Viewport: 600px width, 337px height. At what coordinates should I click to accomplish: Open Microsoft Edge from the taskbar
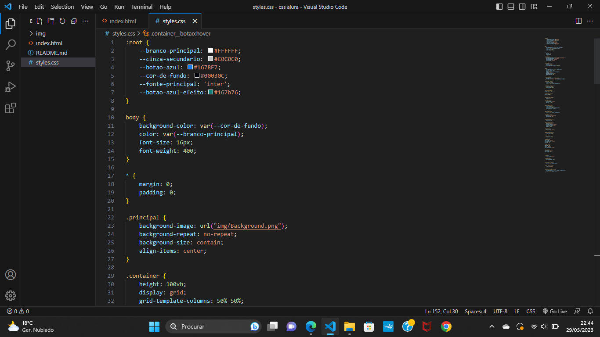[311, 326]
